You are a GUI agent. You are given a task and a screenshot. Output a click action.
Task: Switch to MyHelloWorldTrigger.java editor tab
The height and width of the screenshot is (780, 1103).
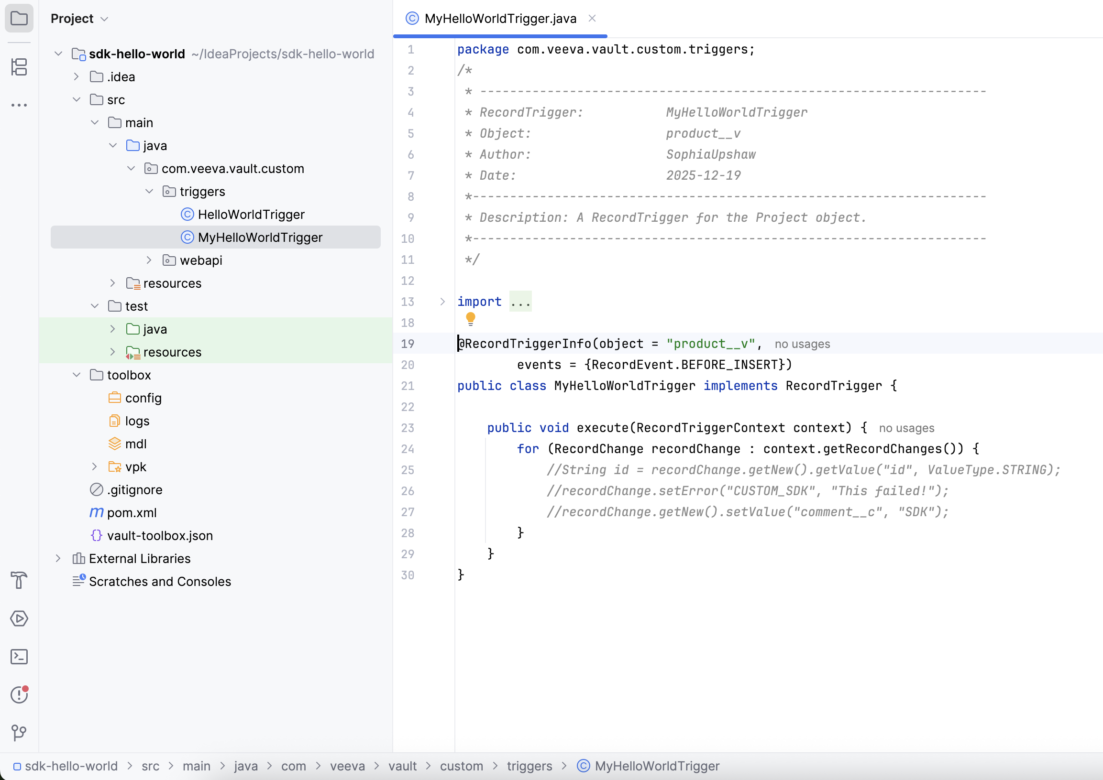coord(500,19)
